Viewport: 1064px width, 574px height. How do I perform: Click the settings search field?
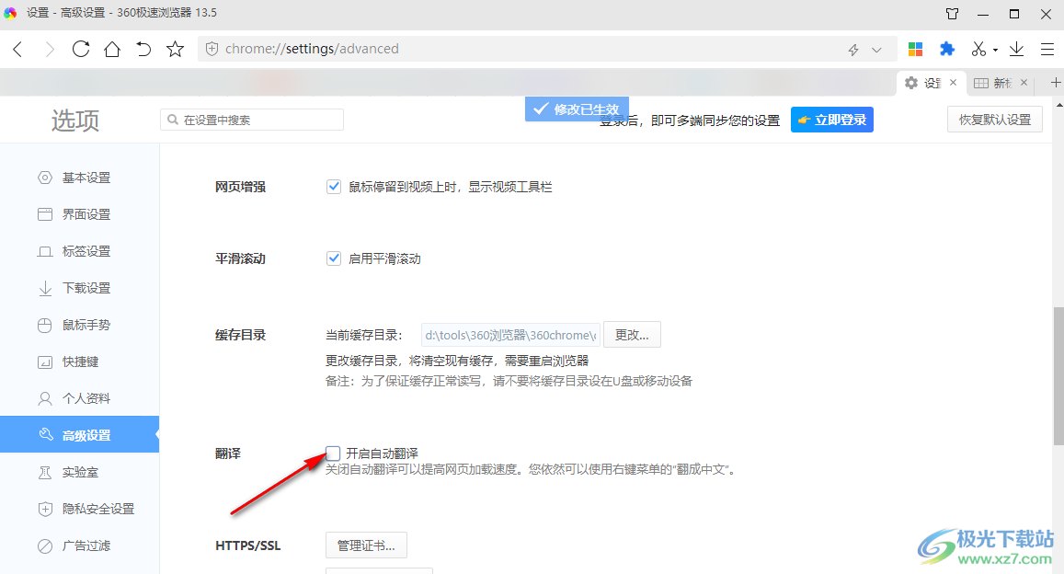coord(252,120)
